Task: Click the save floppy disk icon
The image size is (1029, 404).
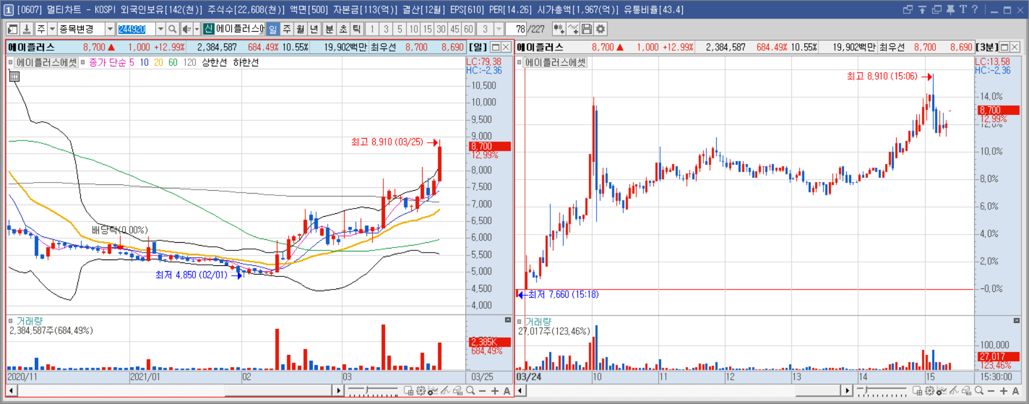Action: pos(587,29)
